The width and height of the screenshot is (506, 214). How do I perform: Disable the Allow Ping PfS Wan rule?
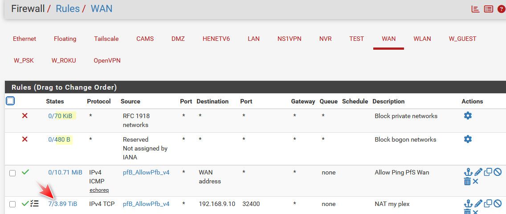coord(498,172)
